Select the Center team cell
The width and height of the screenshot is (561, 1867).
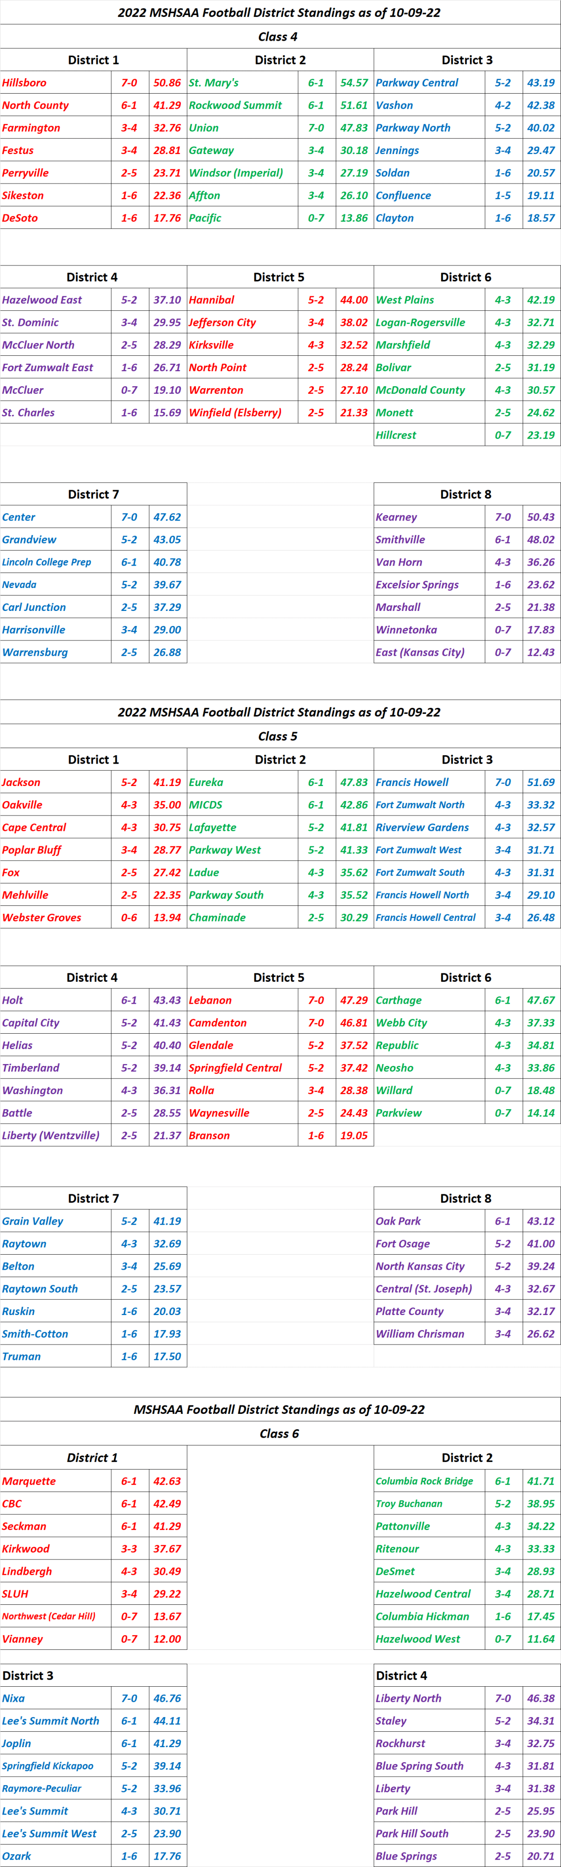56,517
